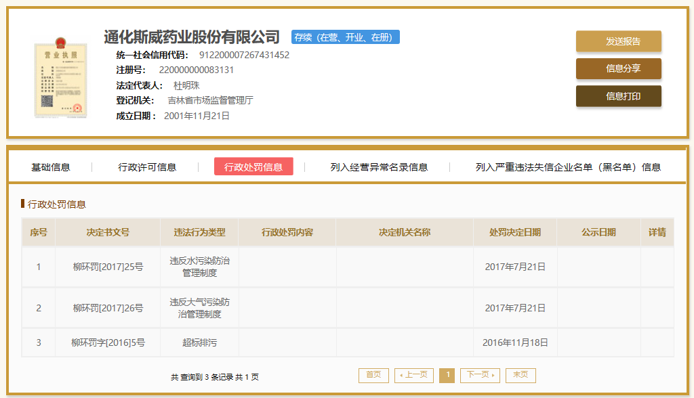The width and height of the screenshot is (694, 398).
Task: Click the 信息分享 button
Action: (x=618, y=68)
